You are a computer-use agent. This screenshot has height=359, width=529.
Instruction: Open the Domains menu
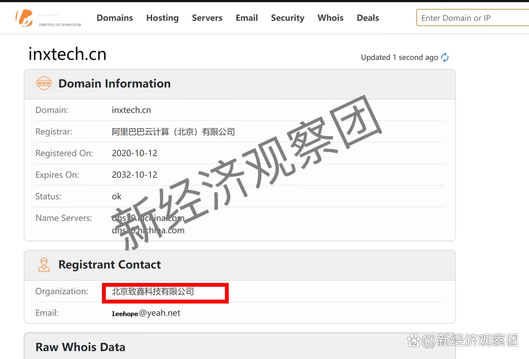tap(115, 18)
